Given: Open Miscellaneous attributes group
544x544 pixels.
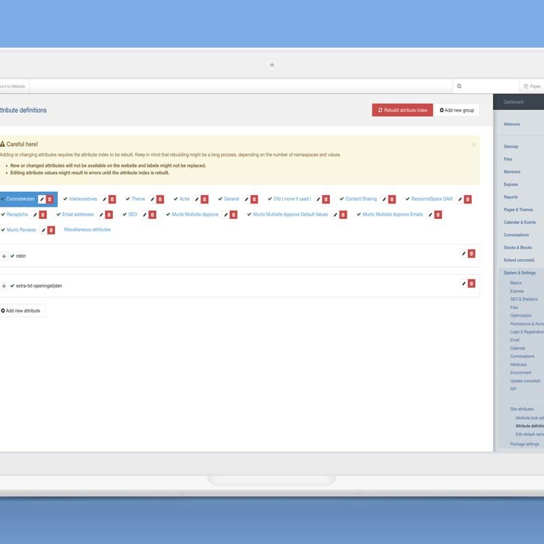Looking at the screenshot, I should pos(87,230).
